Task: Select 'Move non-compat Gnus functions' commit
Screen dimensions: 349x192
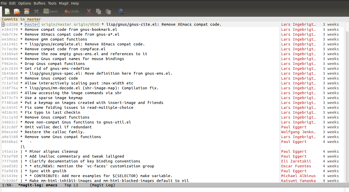Action: [x=78, y=122]
